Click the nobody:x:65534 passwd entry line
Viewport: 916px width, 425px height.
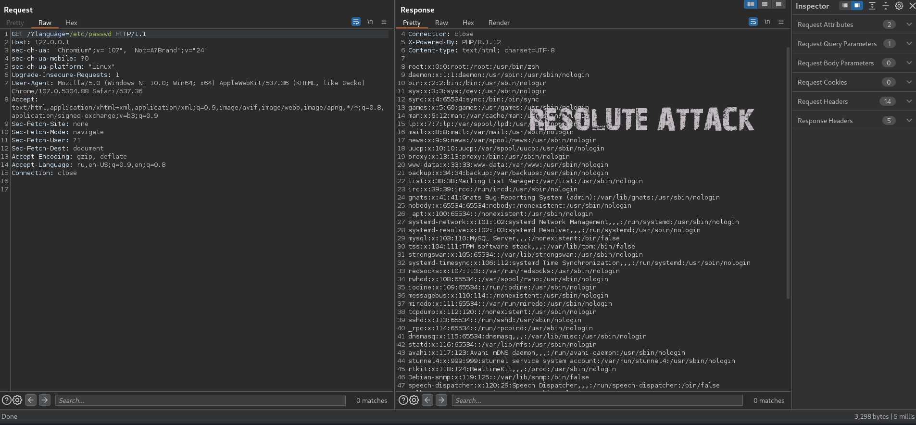520,206
